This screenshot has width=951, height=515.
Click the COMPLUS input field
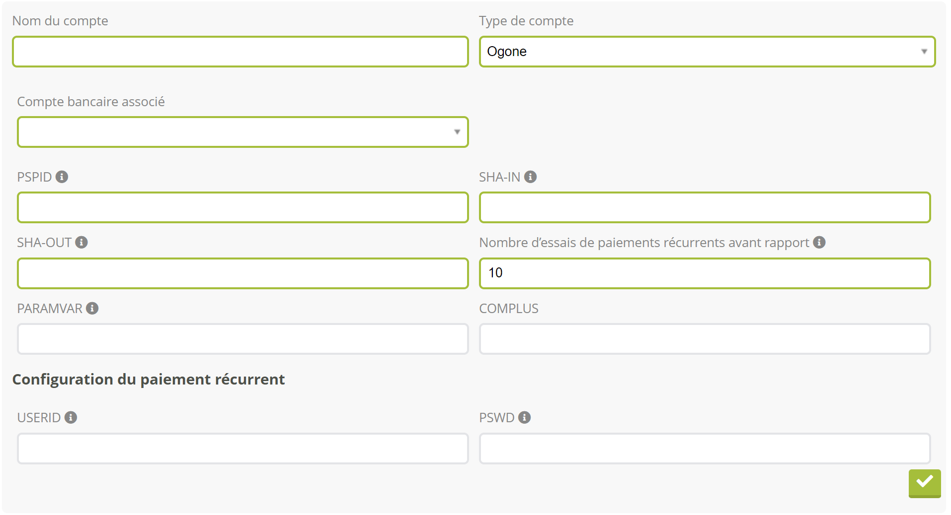point(704,339)
